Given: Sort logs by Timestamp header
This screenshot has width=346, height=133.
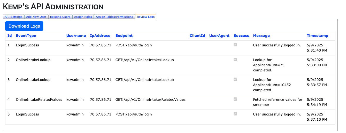Looking at the screenshot, I should (x=317, y=36).
